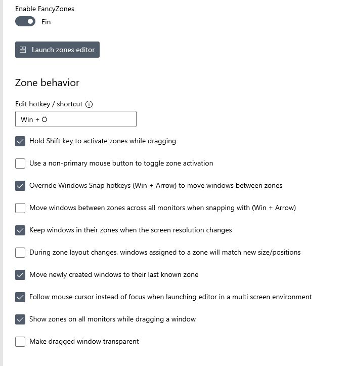Click the Win + Ö hotkey field
The image size is (348, 366).
pyautogui.click(x=76, y=119)
